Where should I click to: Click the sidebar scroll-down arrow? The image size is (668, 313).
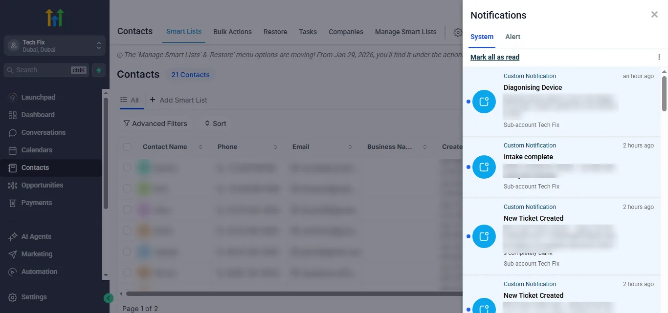106,275
